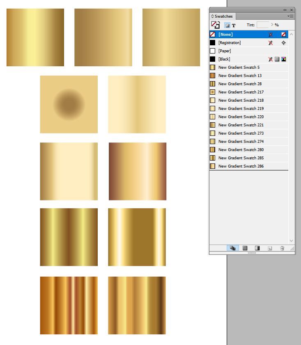The width and height of the screenshot is (301, 345).
Task: Click the copper-edged gradient square on canvas
Action: click(138, 171)
